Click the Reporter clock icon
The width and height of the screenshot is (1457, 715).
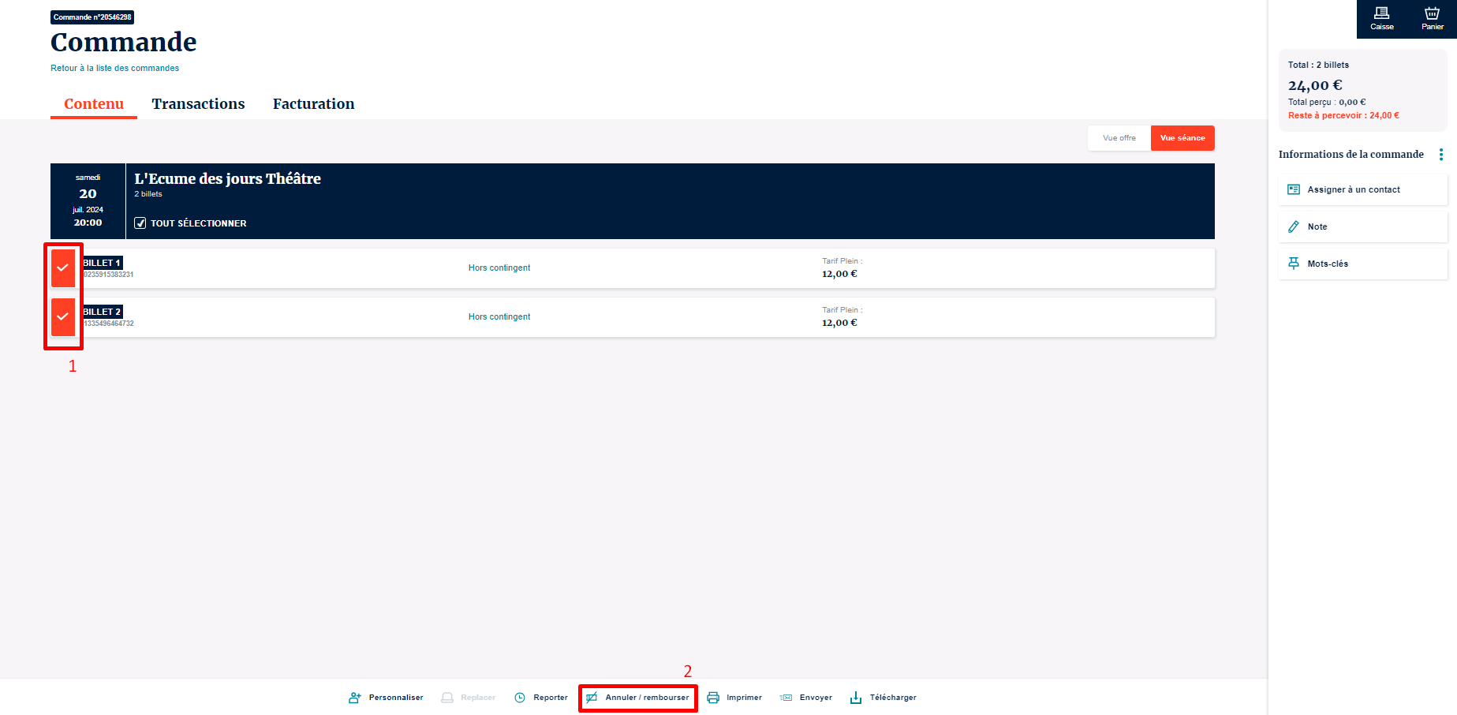[x=520, y=698]
